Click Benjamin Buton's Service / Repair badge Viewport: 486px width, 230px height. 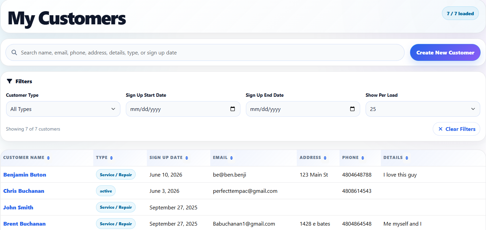pyautogui.click(x=116, y=175)
